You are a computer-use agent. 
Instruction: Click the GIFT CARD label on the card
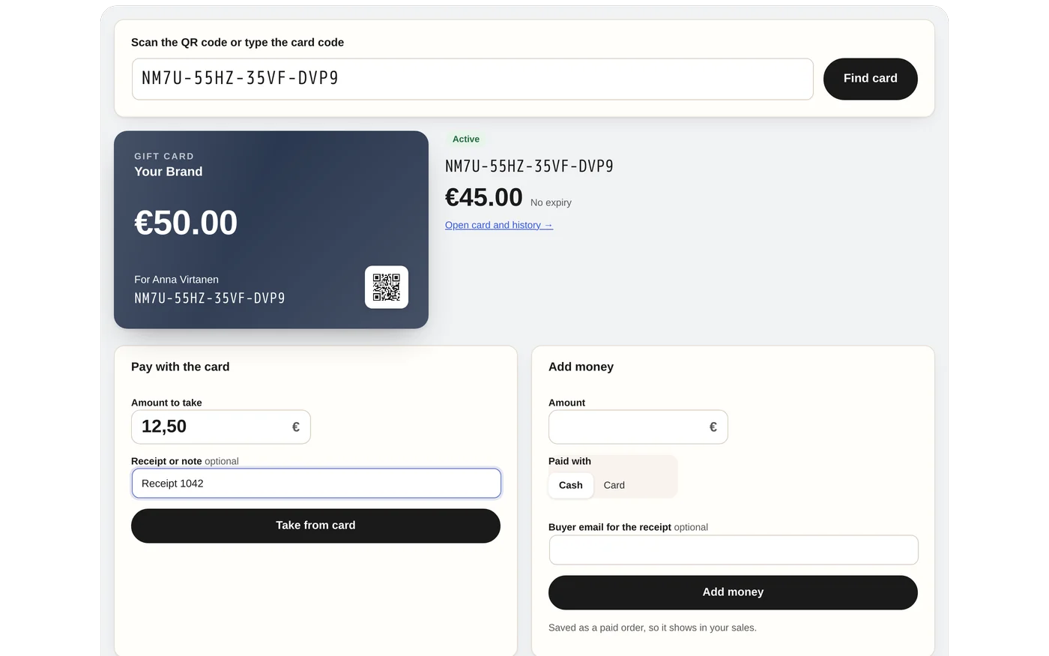pos(164,157)
